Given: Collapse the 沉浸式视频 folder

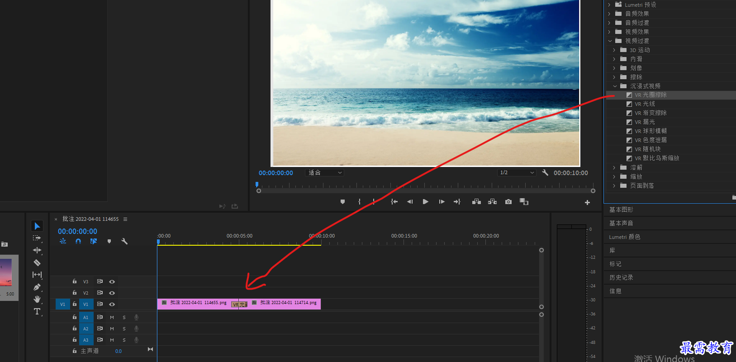Looking at the screenshot, I should click(615, 86).
